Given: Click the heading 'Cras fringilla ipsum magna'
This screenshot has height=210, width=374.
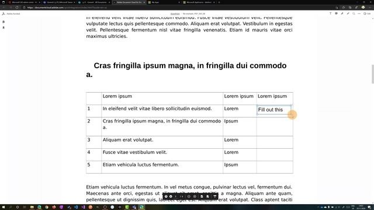Looking at the screenshot, I should [144, 65].
